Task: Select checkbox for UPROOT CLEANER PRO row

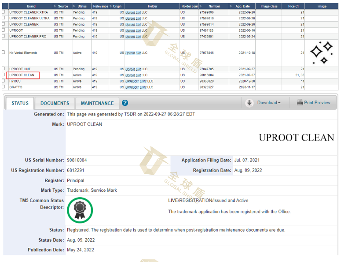Action: click(3, 36)
